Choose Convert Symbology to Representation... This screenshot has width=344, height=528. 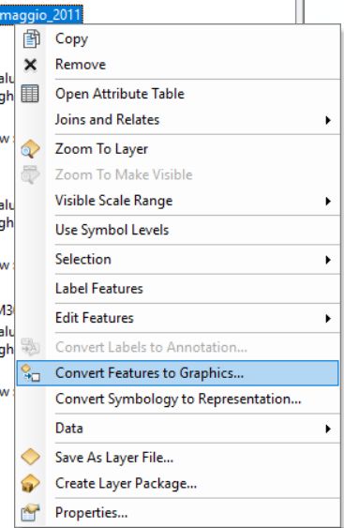pos(178,399)
